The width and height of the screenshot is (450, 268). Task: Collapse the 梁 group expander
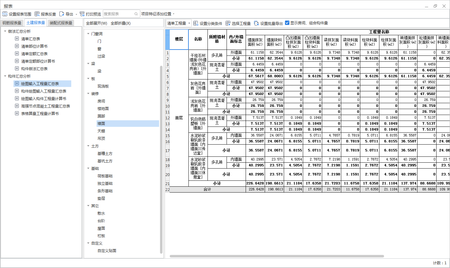click(x=88, y=64)
